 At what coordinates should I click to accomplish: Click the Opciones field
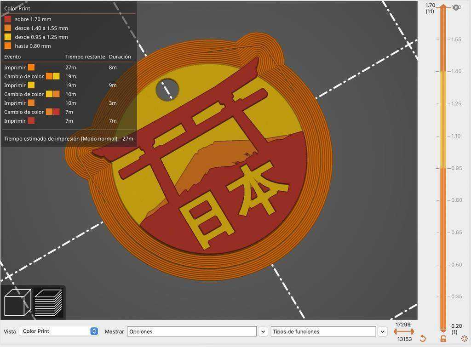pos(192,331)
